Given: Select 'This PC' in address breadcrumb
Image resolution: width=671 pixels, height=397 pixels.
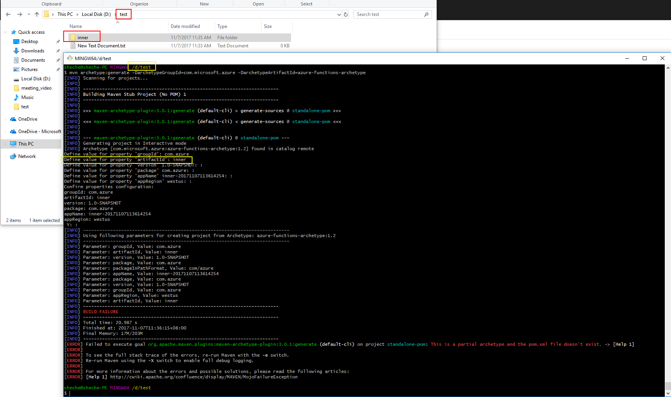Looking at the screenshot, I should pos(65,14).
